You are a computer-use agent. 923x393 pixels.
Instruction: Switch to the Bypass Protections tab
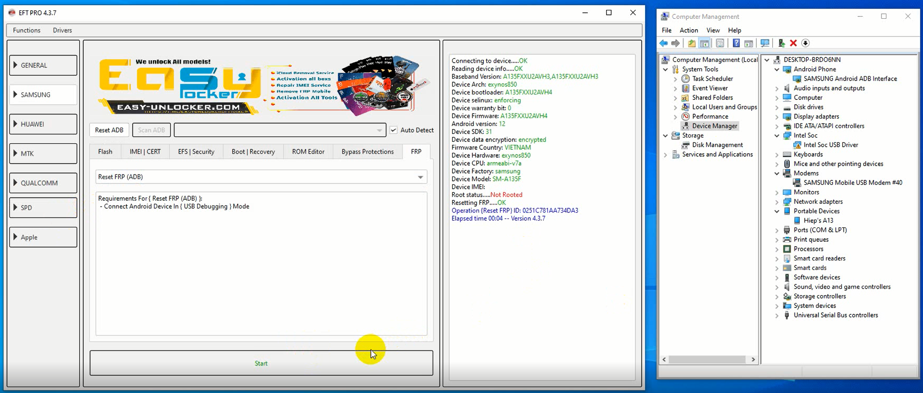click(x=367, y=152)
